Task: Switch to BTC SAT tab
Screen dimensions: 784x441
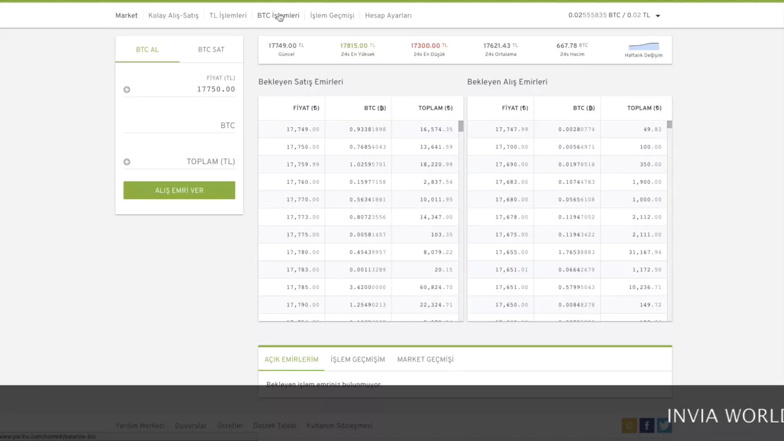Action: pyautogui.click(x=211, y=50)
